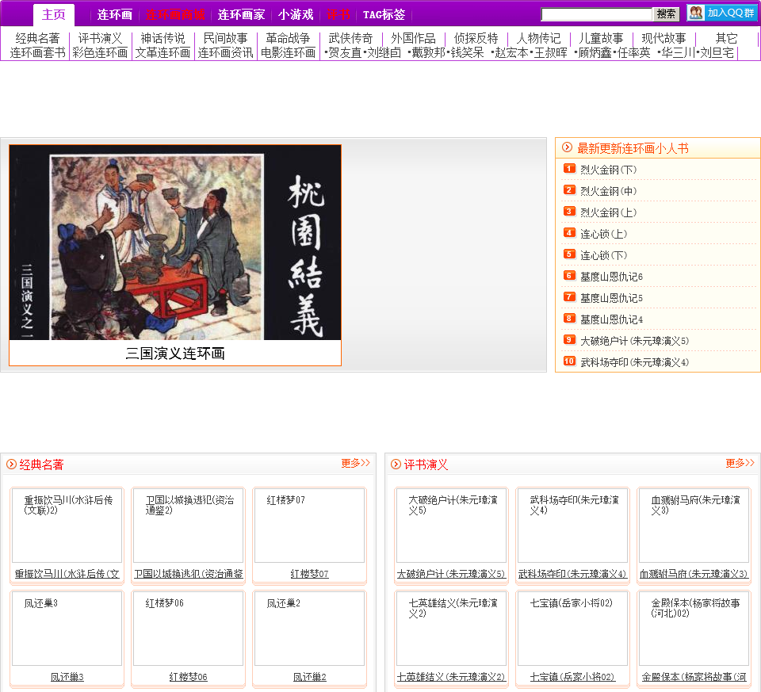Open the 七宝镇(岳家小将02) underlined link

[572, 677]
